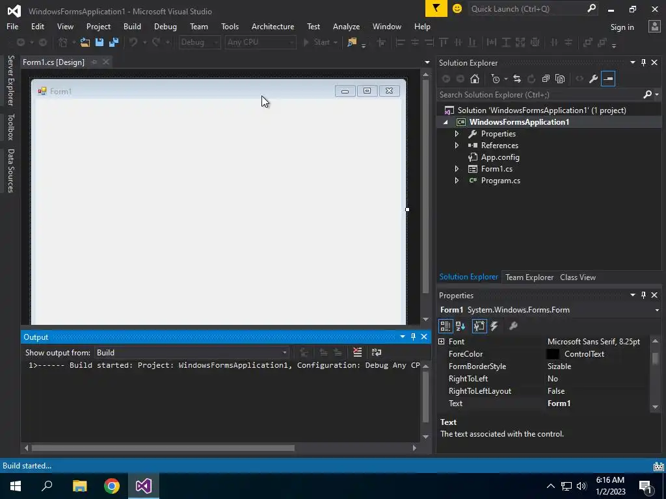Open the Build menu
Image resolution: width=666 pixels, height=499 pixels.
click(x=132, y=26)
